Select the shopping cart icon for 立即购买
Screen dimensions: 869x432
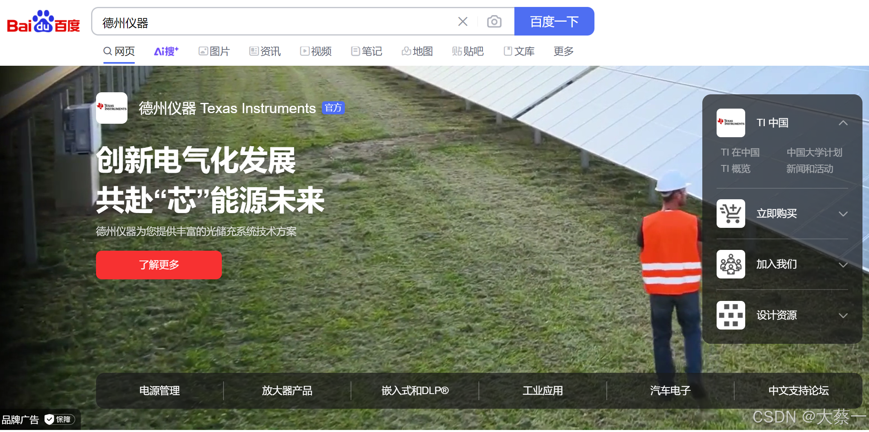tap(730, 213)
